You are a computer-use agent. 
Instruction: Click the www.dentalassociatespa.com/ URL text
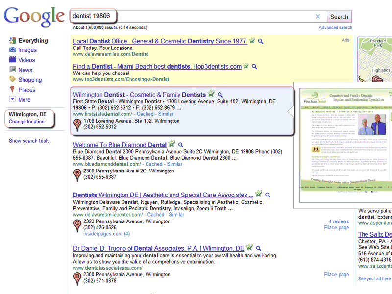pyautogui.click(x=108, y=268)
